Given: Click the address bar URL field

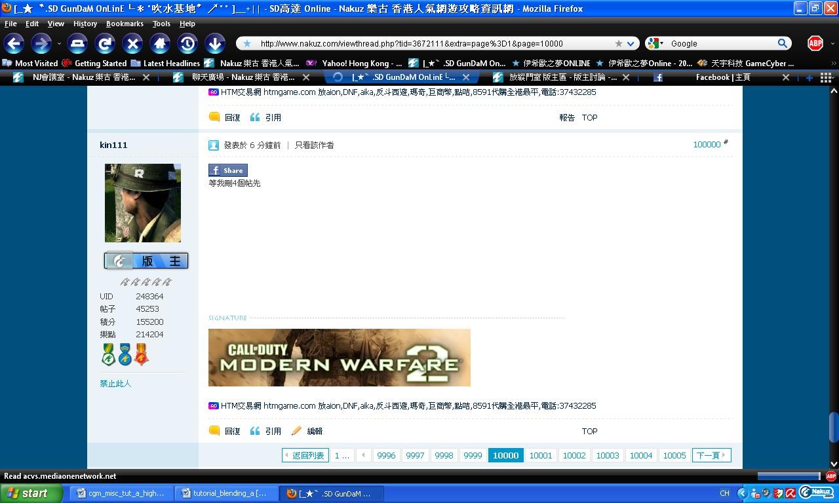Looking at the screenshot, I should (433, 43).
